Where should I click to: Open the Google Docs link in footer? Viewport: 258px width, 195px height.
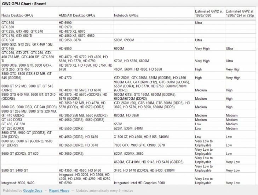click(33, 190)
